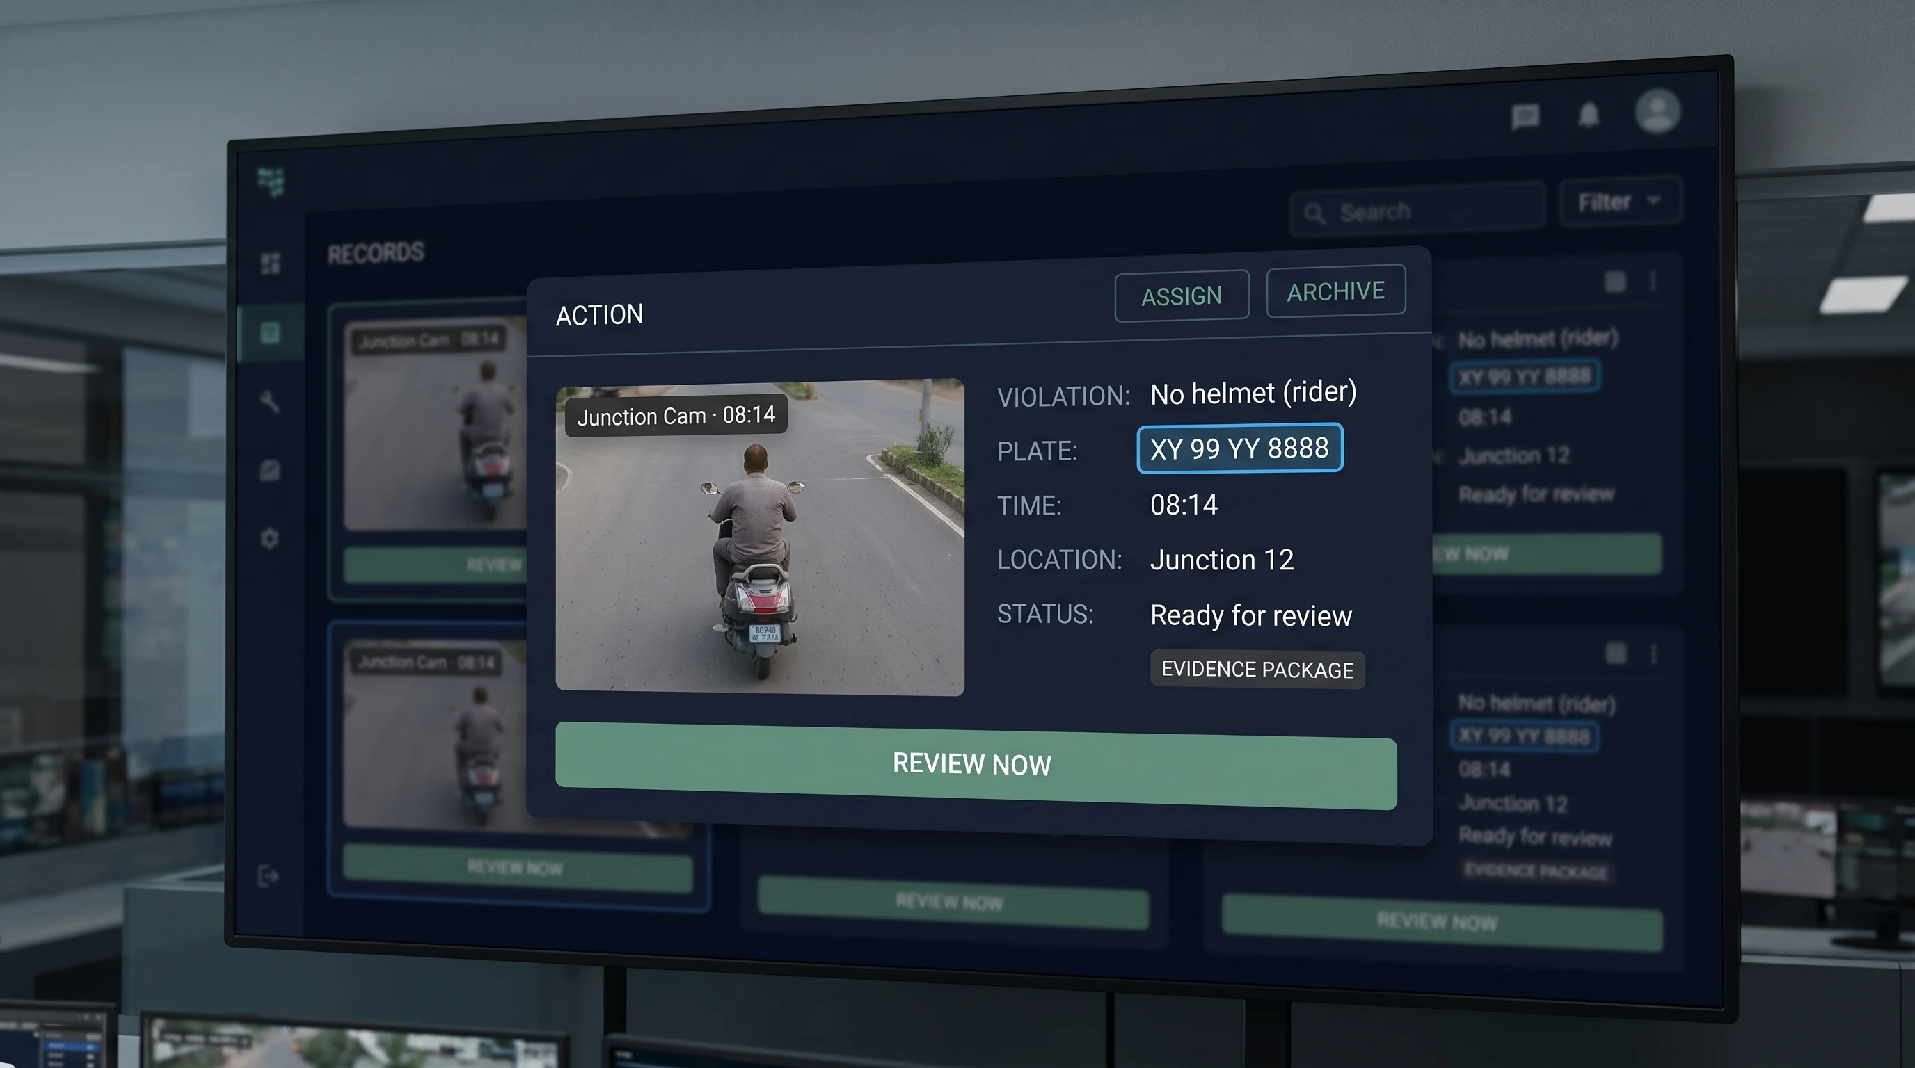Screen dimensions: 1915x1068
Task: Open the settings gear sidebar icon
Action: pyautogui.click(x=269, y=537)
